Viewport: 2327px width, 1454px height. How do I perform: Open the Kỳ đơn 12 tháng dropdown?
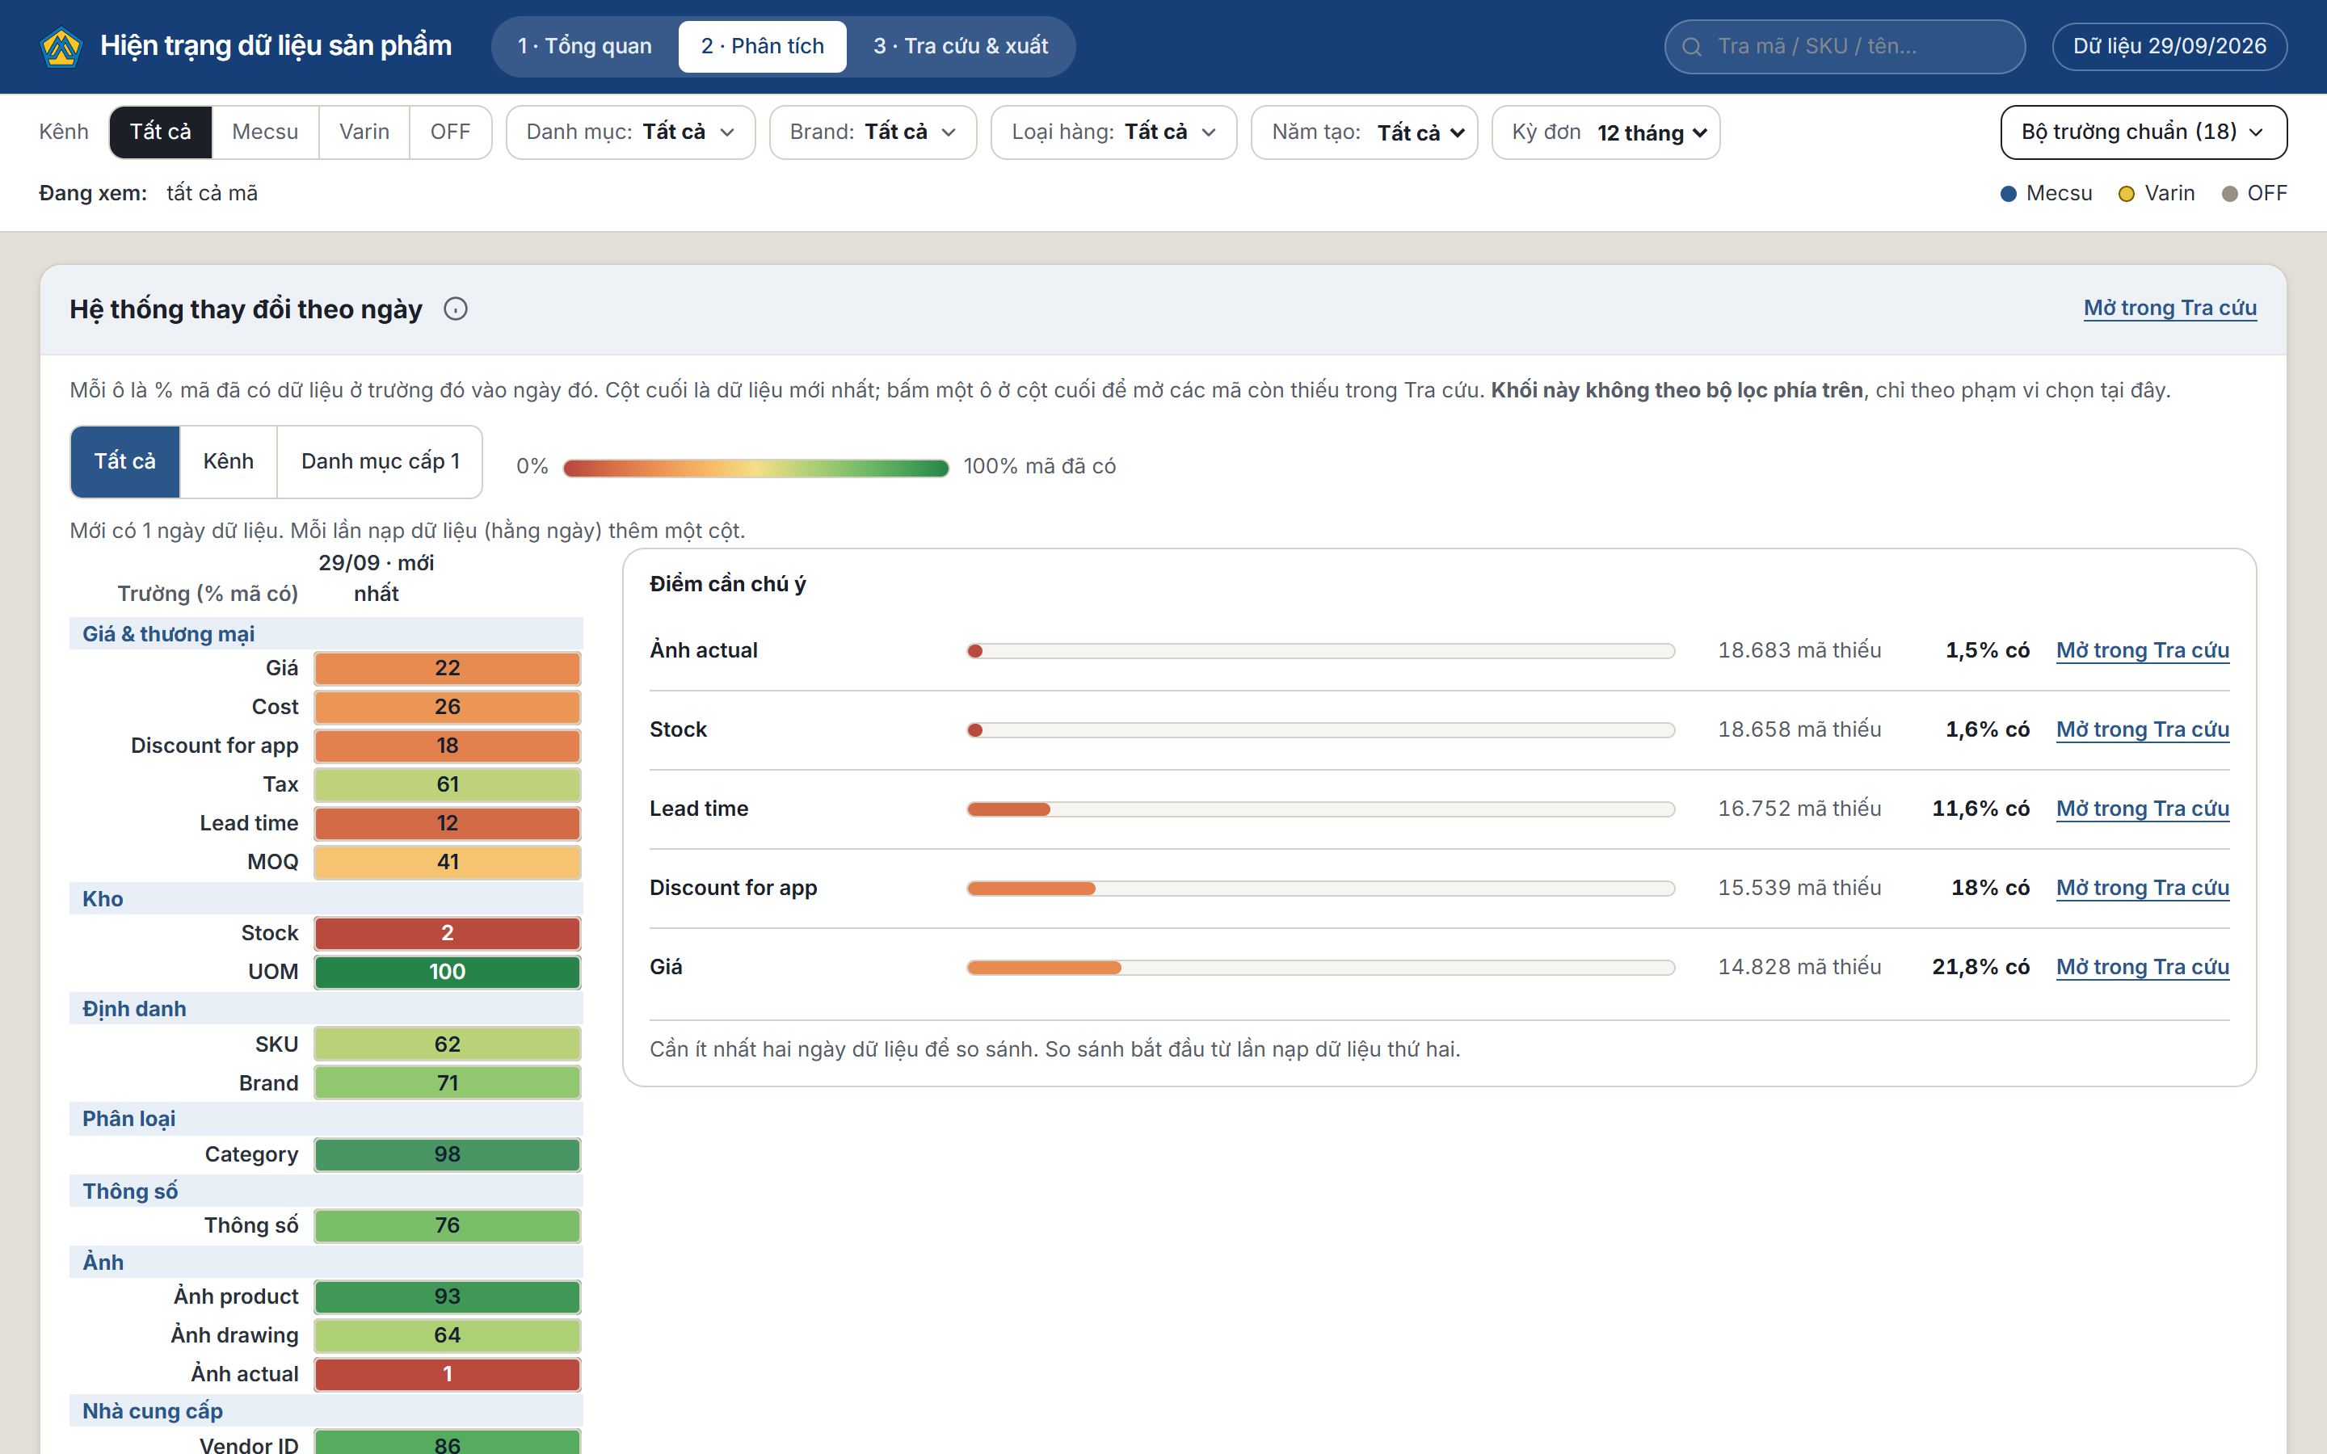click(x=1605, y=132)
